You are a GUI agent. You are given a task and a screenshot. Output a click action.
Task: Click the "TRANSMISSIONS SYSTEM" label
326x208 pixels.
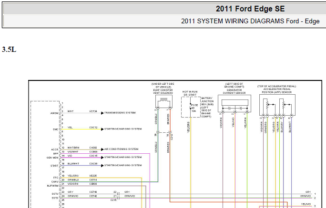coord(120,113)
